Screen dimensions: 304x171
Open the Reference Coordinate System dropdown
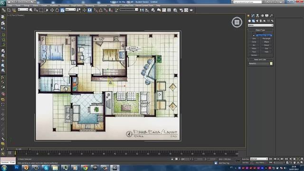point(70,9)
